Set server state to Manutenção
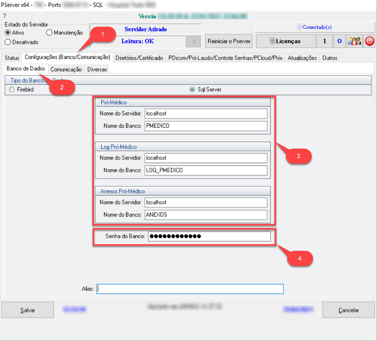Viewport: 377px width, 341px height. (x=49, y=32)
